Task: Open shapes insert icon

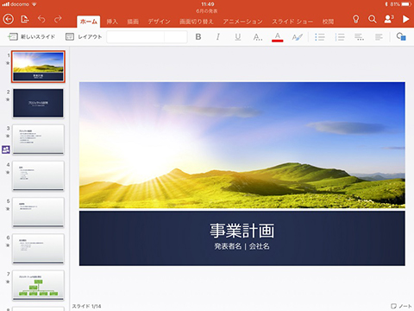Action: pyautogui.click(x=401, y=37)
